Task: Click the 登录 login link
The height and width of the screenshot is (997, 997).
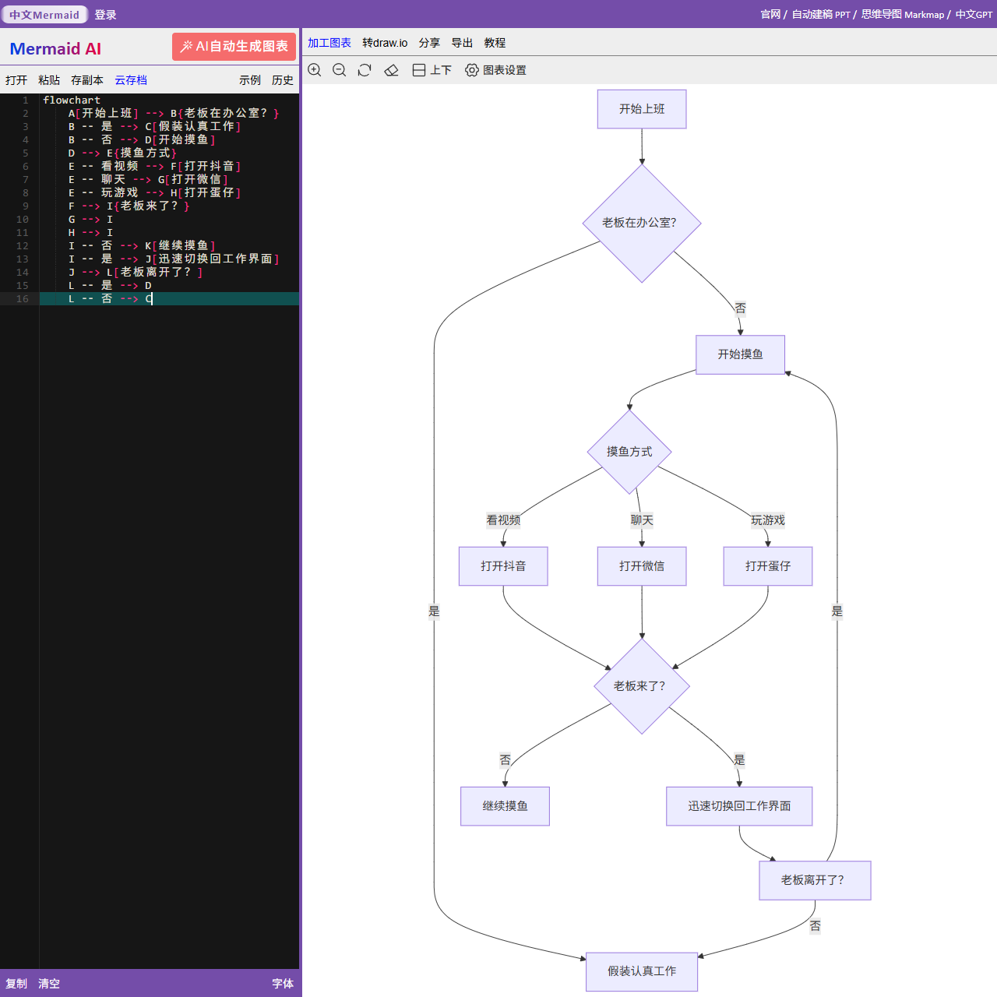Action: [x=105, y=15]
